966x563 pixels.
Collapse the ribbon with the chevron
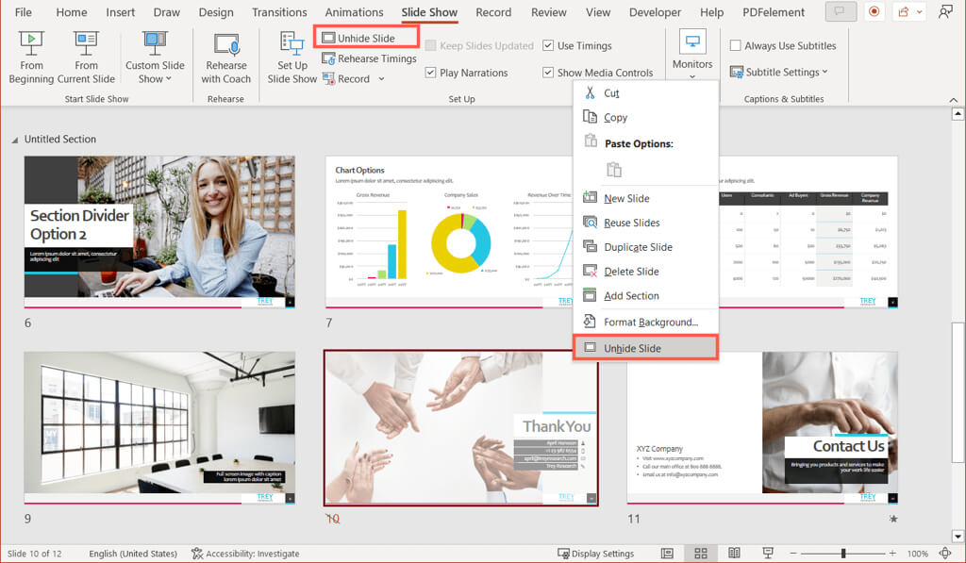coord(953,100)
